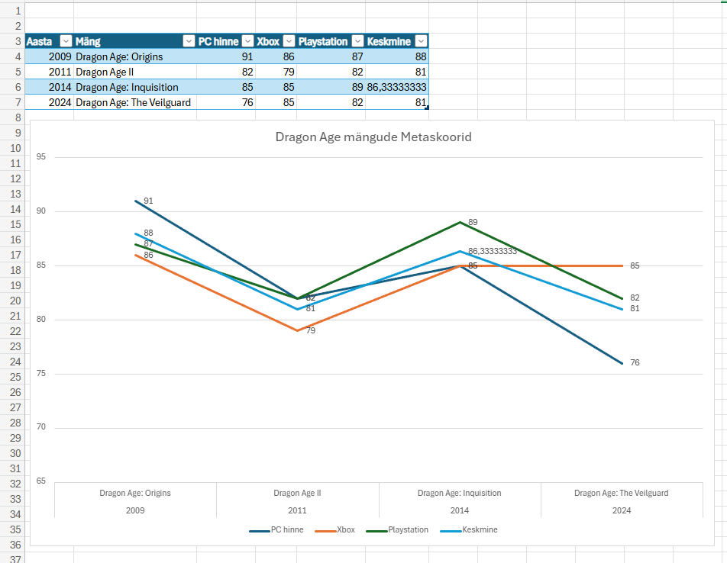Select row 8 via its row header

point(12,117)
